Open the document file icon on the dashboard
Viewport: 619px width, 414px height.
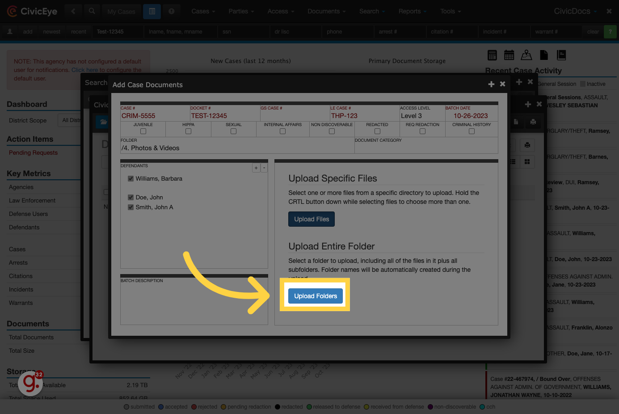[544, 55]
